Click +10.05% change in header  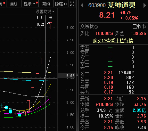[129, 18]
